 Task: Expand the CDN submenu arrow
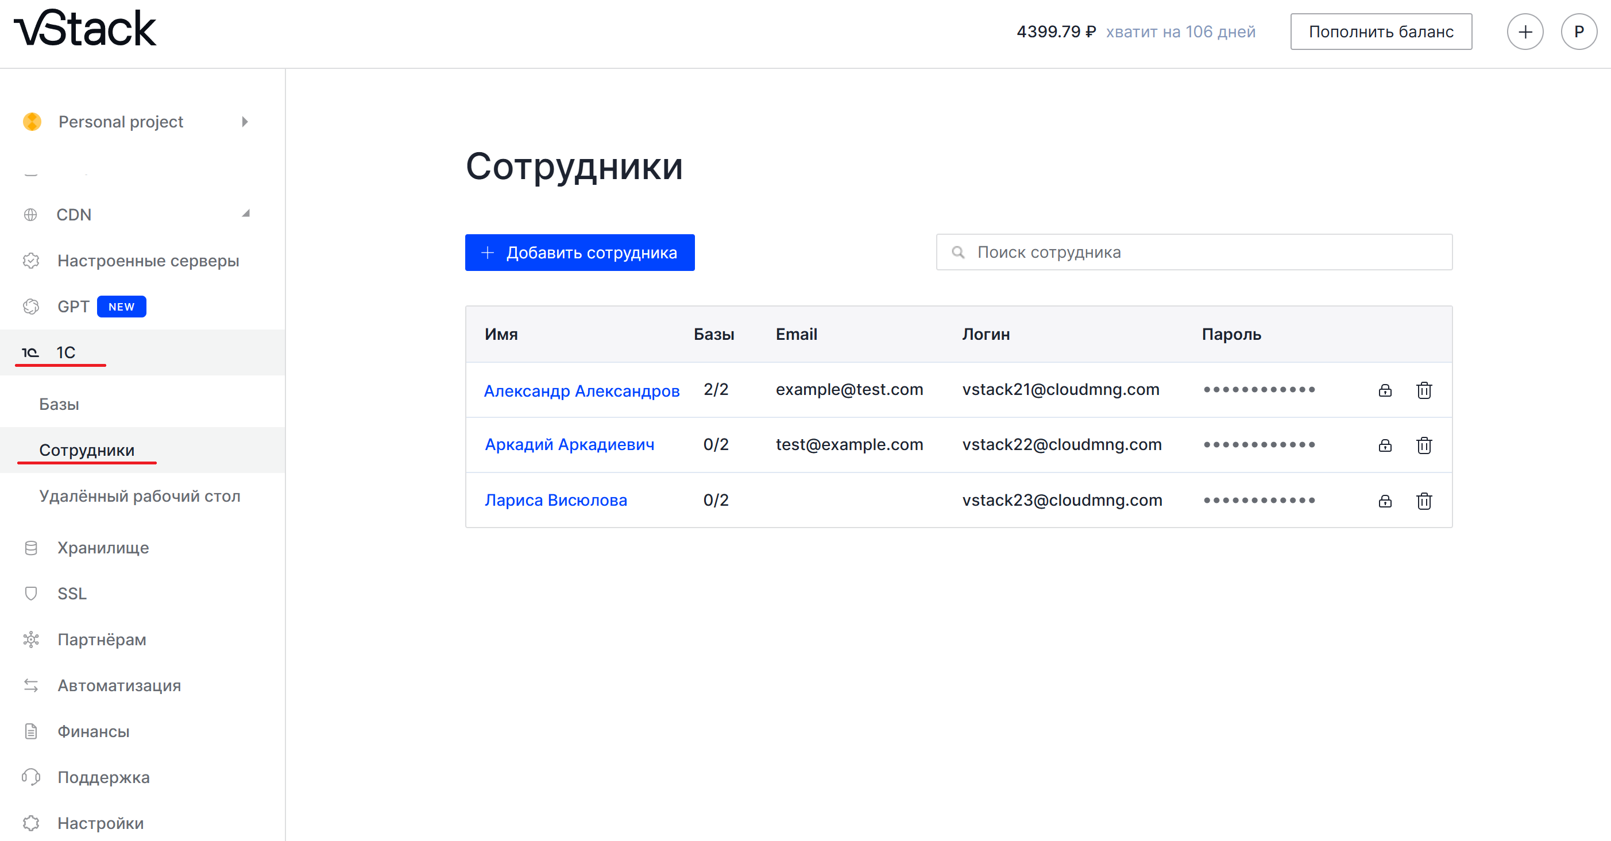pos(246,214)
